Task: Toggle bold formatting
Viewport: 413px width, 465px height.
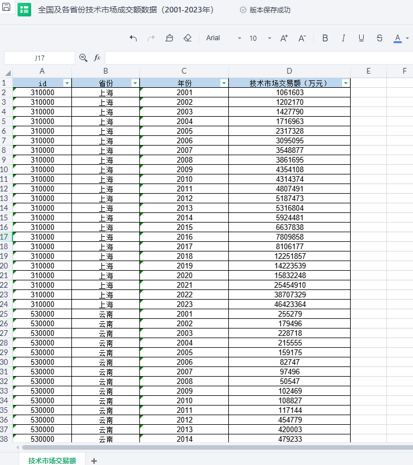Action: coord(325,38)
